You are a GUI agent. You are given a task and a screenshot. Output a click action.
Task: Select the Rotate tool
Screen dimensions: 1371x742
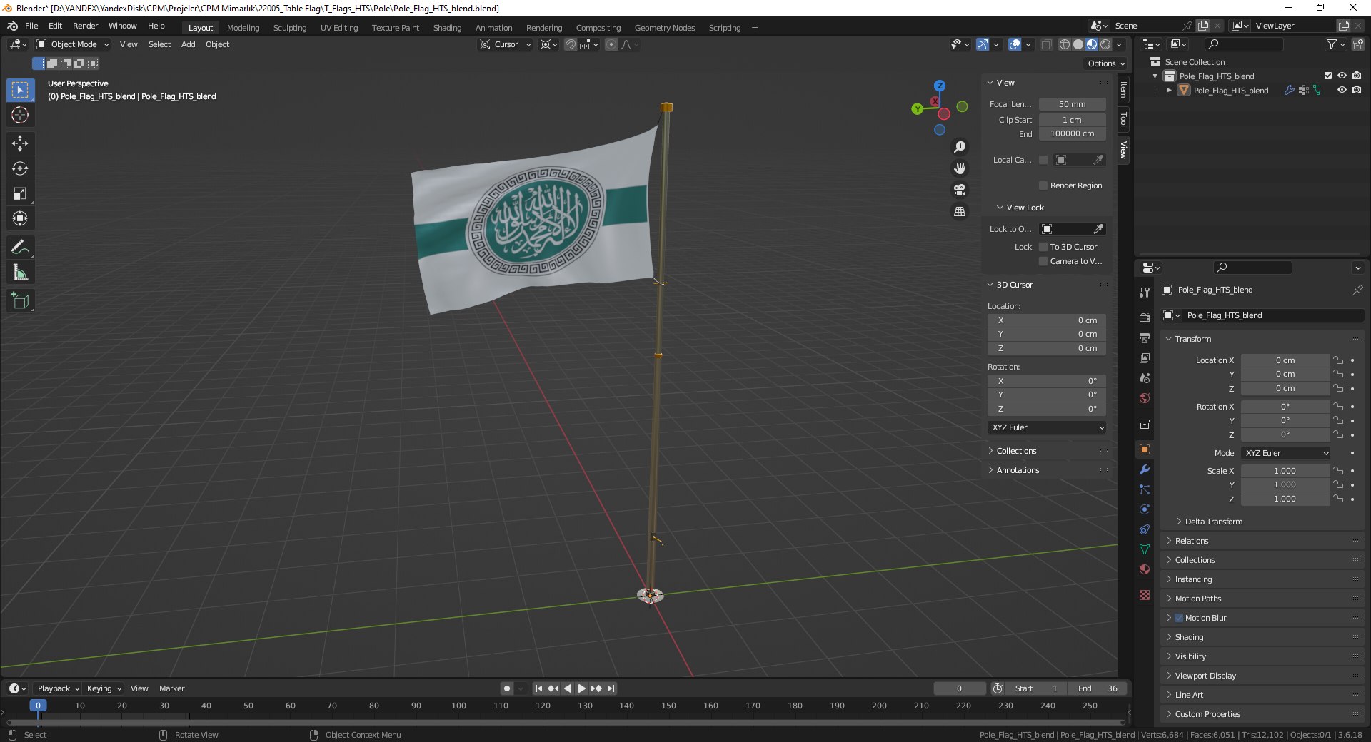tap(20, 169)
